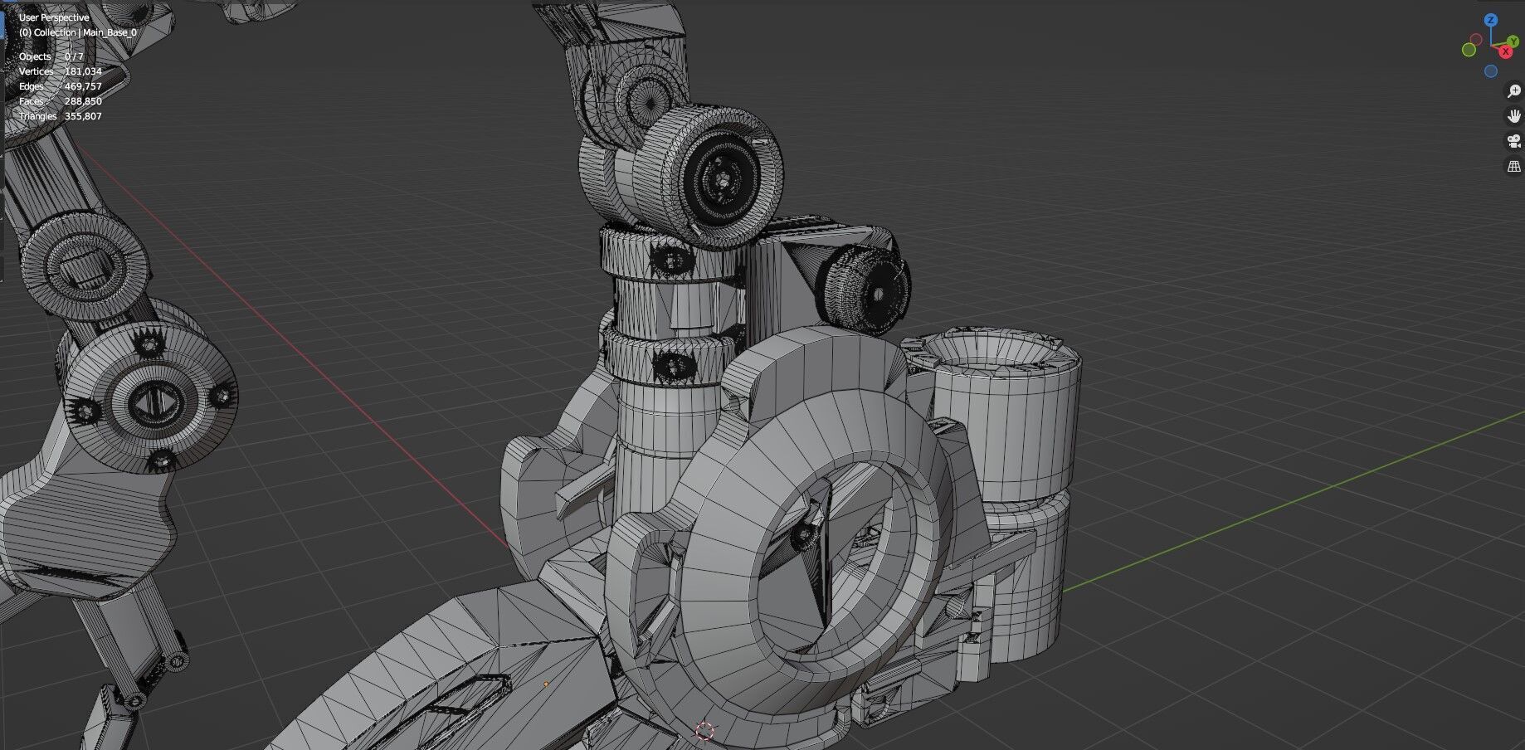Click the hand pan view icon
1525x750 pixels.
pyautogui.click(x=1513, y=116)
